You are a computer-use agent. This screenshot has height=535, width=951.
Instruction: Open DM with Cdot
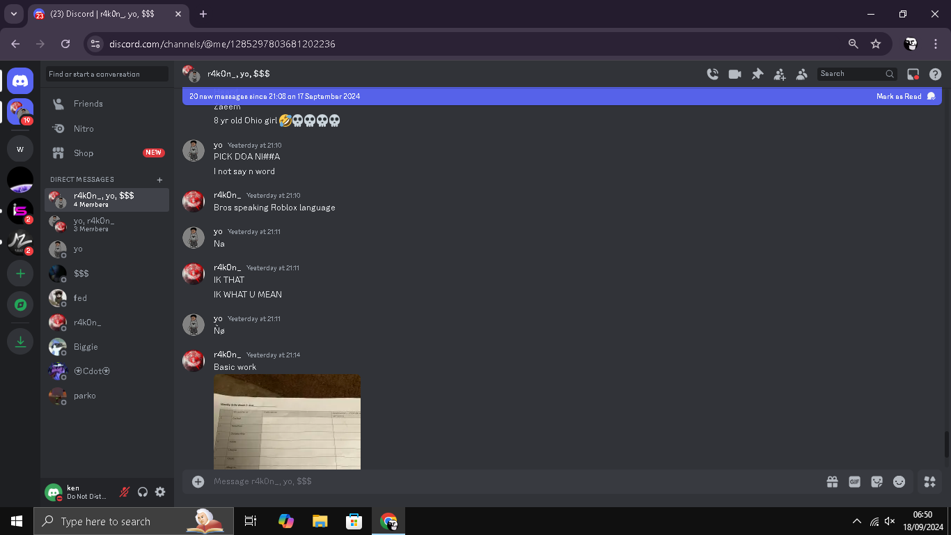[107, 371]
